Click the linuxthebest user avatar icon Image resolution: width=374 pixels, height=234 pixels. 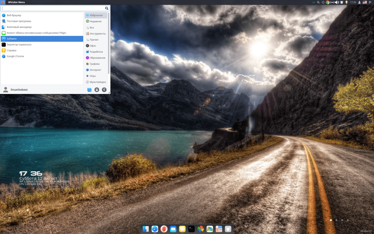point(5,90)
